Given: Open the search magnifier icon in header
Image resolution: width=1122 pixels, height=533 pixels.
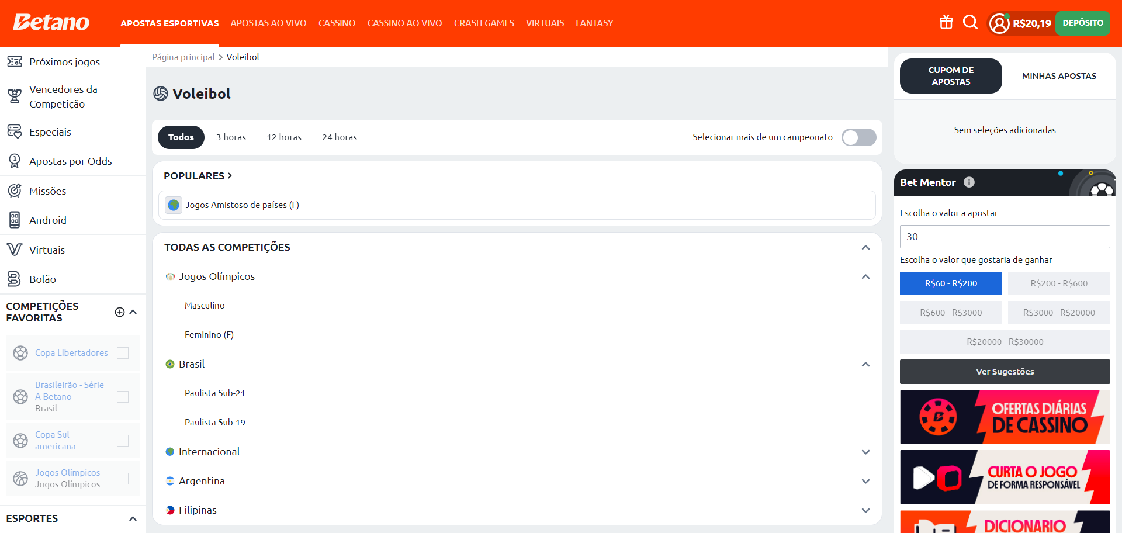Looking at the screenshot, I should point(970,23).
